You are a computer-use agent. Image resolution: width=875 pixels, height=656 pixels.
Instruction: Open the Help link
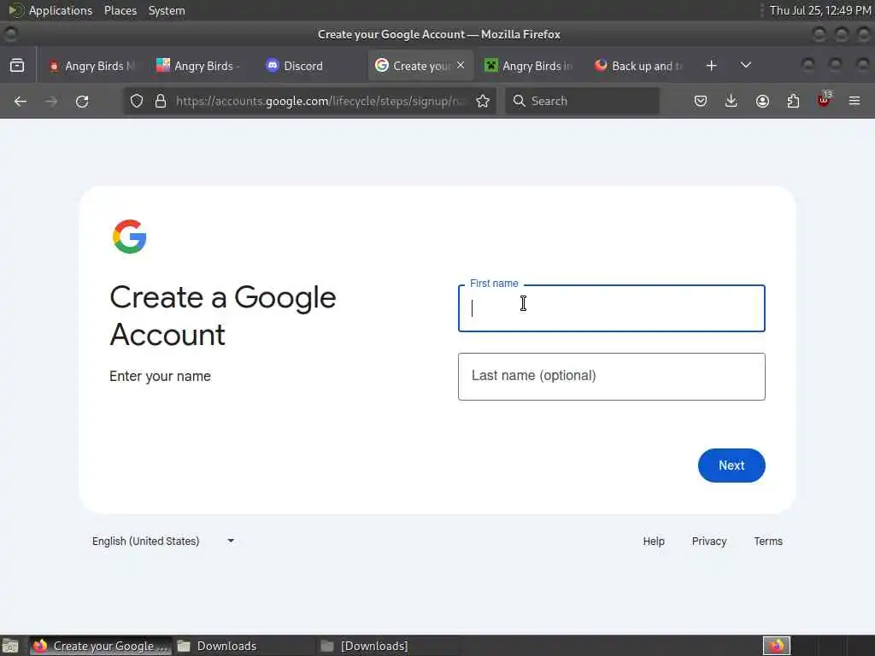tap(654, 541)
